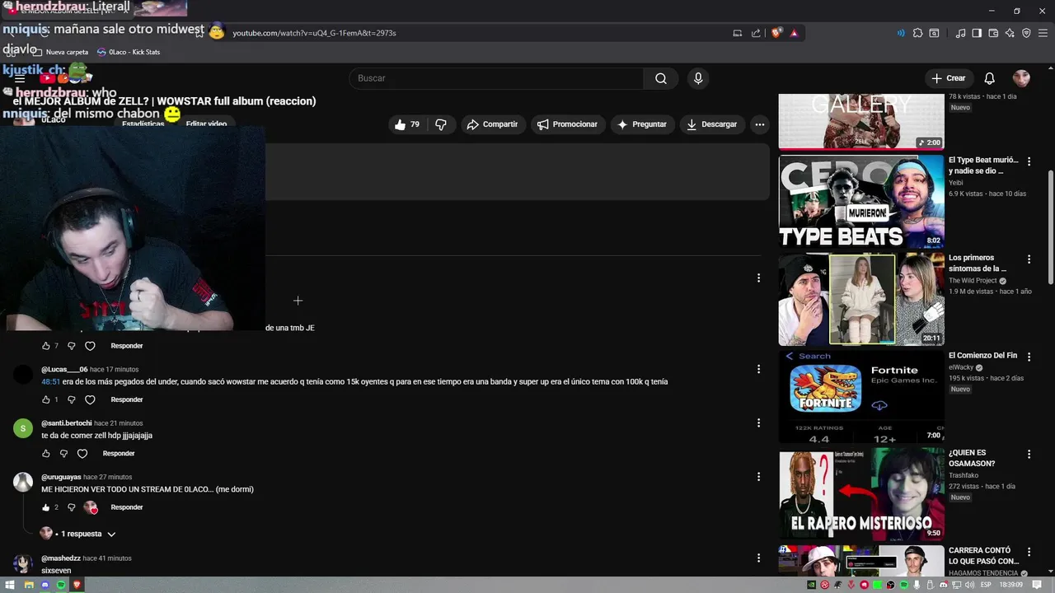Open 'EL RAPERO MISTERIOSO' video thumbnail
The width and height of the screenshot is (1055, 593).
point(861,493)
